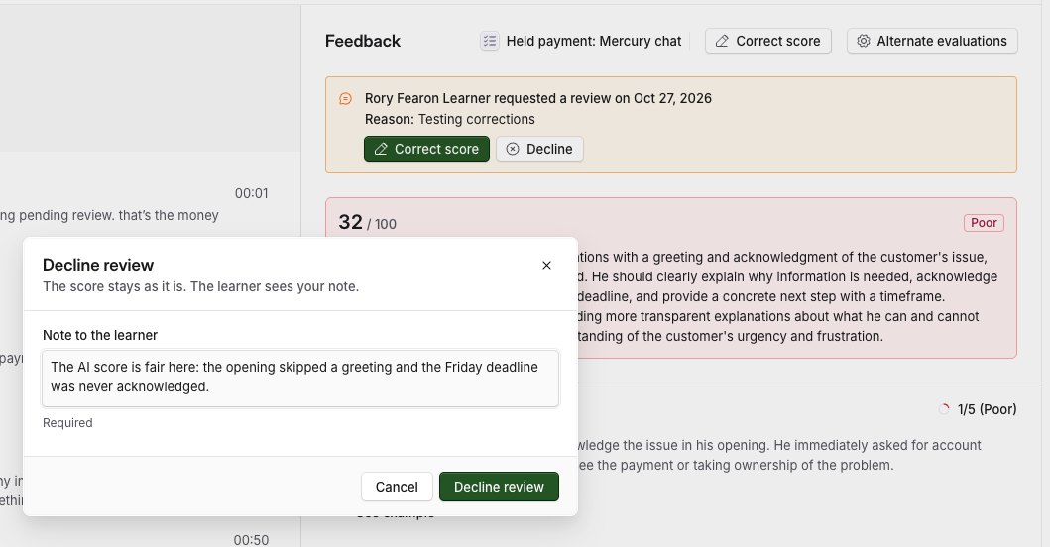Screen dimensions: 1050x547
Task: Click the Required hint under the note
Action: click(67, 423)
